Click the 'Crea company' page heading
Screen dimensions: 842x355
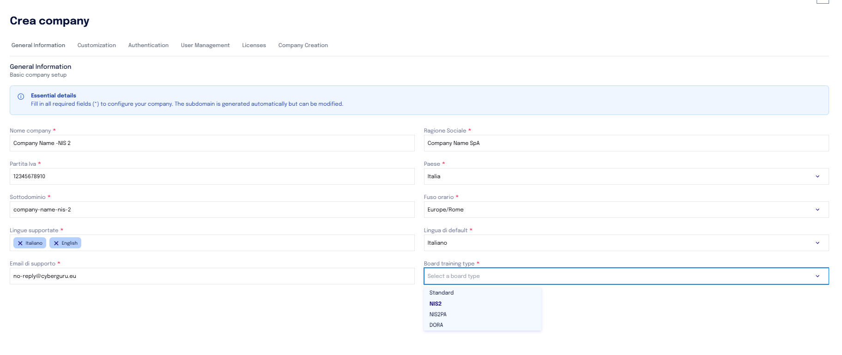49,21
